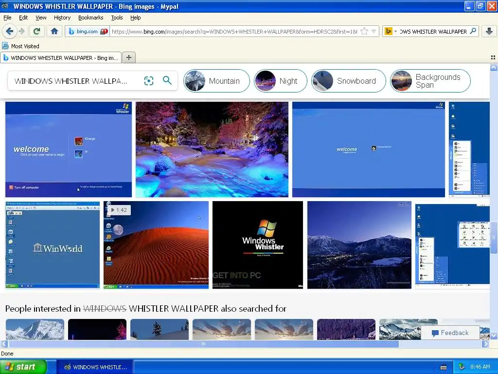The width and height of the screenshot is (498, 374).
Task: Open the lone pine tree related search
Action: pyautogui.click(x=160, y=329)
